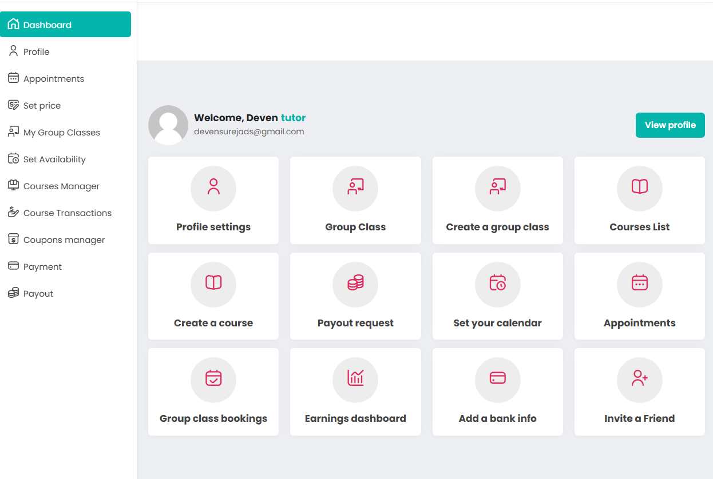
Task: Click the Courses Manager icon in sidebar
Action: pos(13,186)
